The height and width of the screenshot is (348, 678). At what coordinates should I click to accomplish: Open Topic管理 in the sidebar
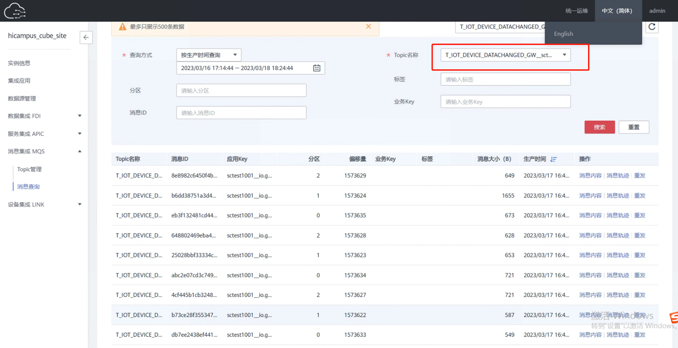[29, 169]
